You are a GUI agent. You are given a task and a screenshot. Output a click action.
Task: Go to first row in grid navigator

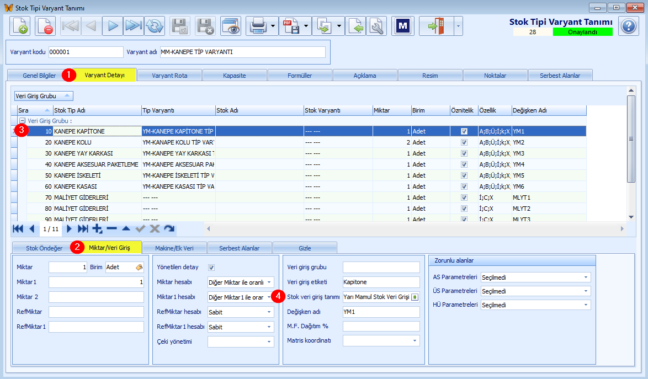pyautogui.click(x=18, y=229)
